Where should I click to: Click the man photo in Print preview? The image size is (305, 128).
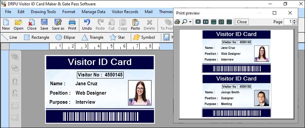coord(262,98)
